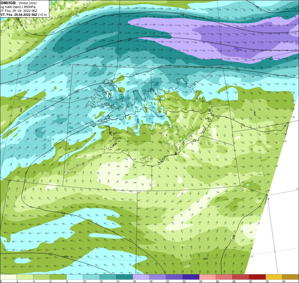This screenshot has height=283, width=299.
Task: Click the 'og hæð (dam) í 850hPa.' line
Action: [19, 7]
